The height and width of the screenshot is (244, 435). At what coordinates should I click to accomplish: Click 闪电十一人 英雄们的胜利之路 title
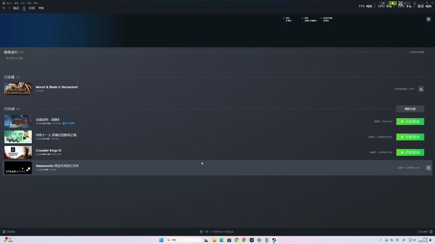[56, 135]
